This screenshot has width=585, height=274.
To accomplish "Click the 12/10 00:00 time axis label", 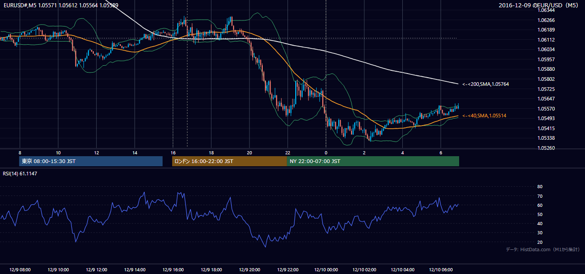I will (326, 270).
